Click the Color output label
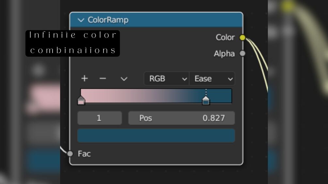 point(225,37)
